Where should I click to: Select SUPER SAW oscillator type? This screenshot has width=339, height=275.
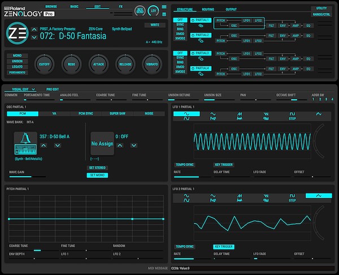118,114
